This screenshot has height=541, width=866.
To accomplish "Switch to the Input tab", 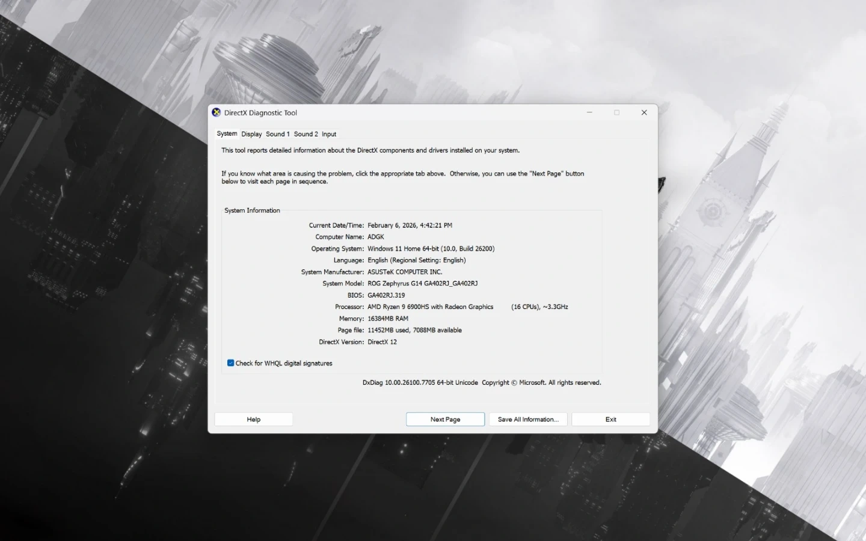I will click(x=329, y=134).
